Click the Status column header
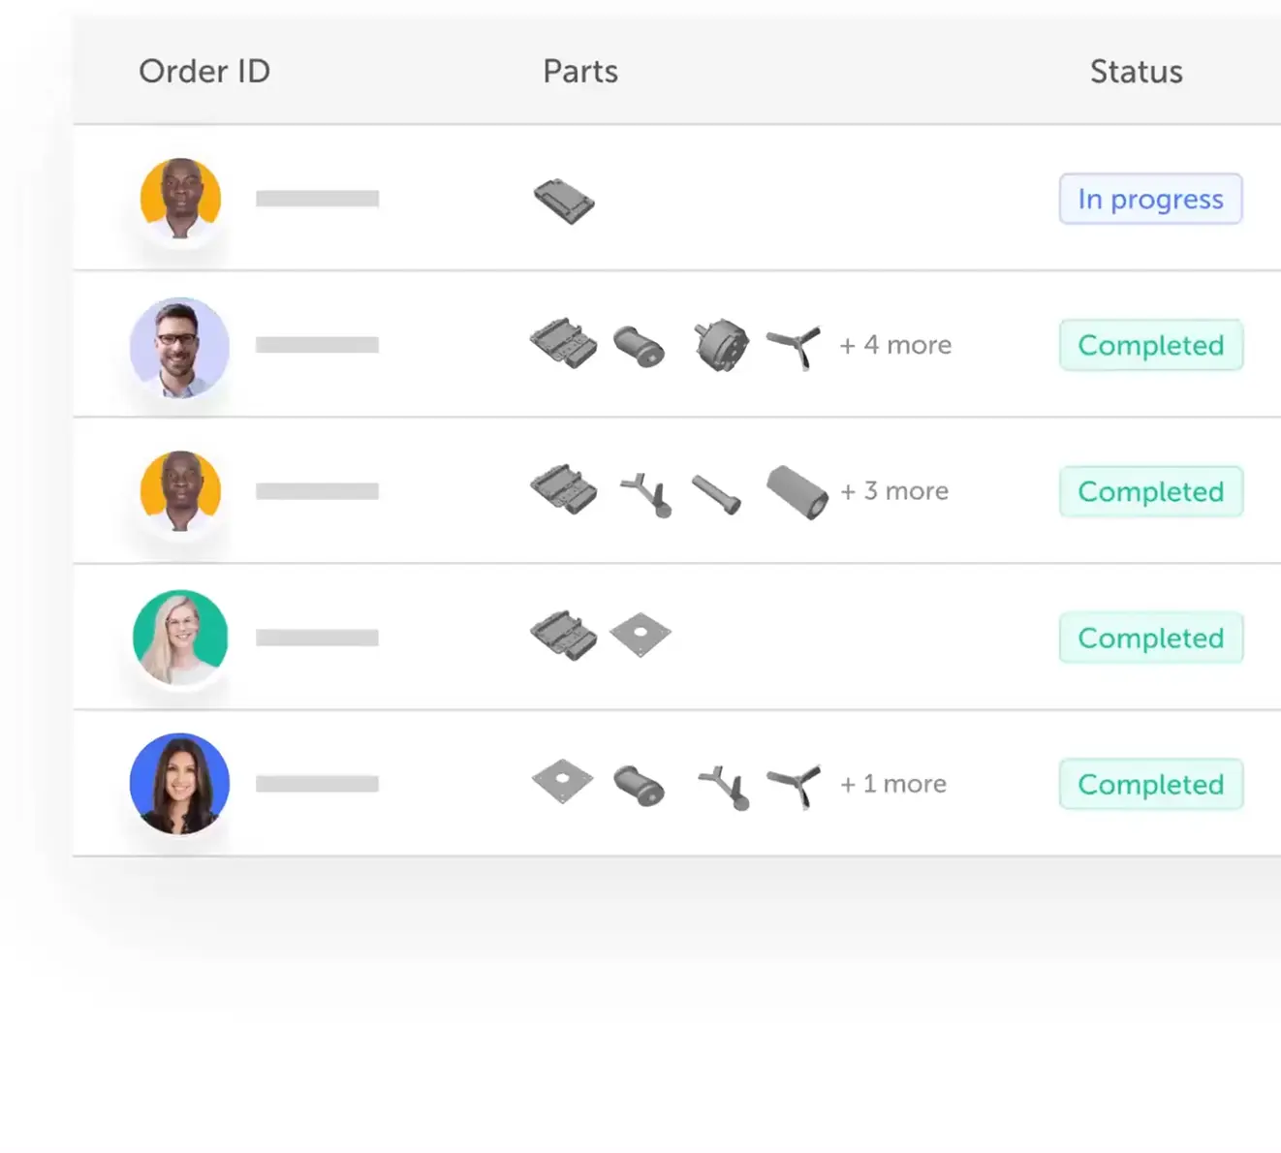Image resolution: width=1281 pixels, height=1153 pixels. [x=1136, y=71]
